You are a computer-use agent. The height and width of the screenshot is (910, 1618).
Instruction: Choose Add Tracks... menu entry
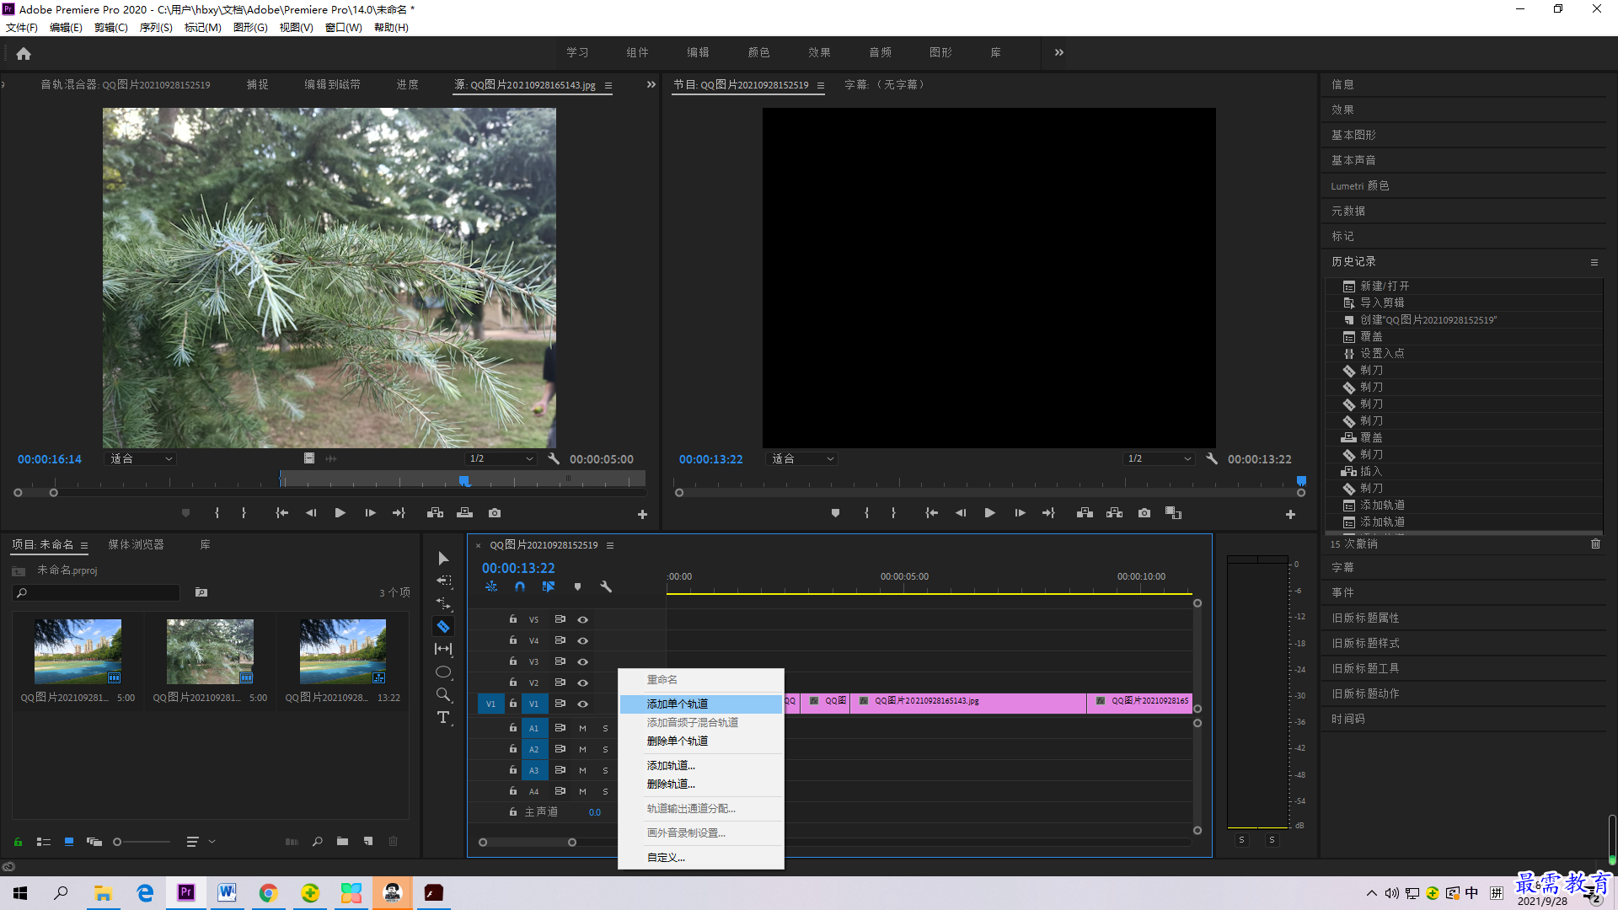[x=701, y=766]
